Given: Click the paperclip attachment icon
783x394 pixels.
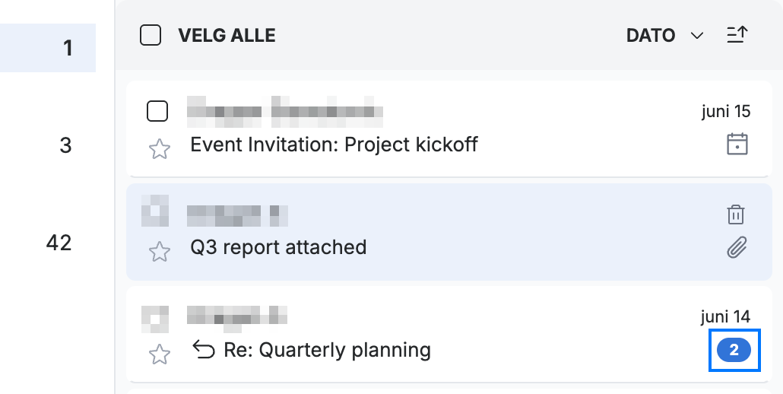Looking at the screenshot, I should 737,247.
